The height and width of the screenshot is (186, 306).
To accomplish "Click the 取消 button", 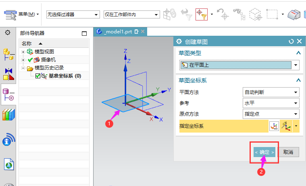I will pos(288,152).
